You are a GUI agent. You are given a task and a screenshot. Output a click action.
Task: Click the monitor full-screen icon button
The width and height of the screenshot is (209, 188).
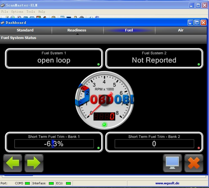(x=172, y=163)
